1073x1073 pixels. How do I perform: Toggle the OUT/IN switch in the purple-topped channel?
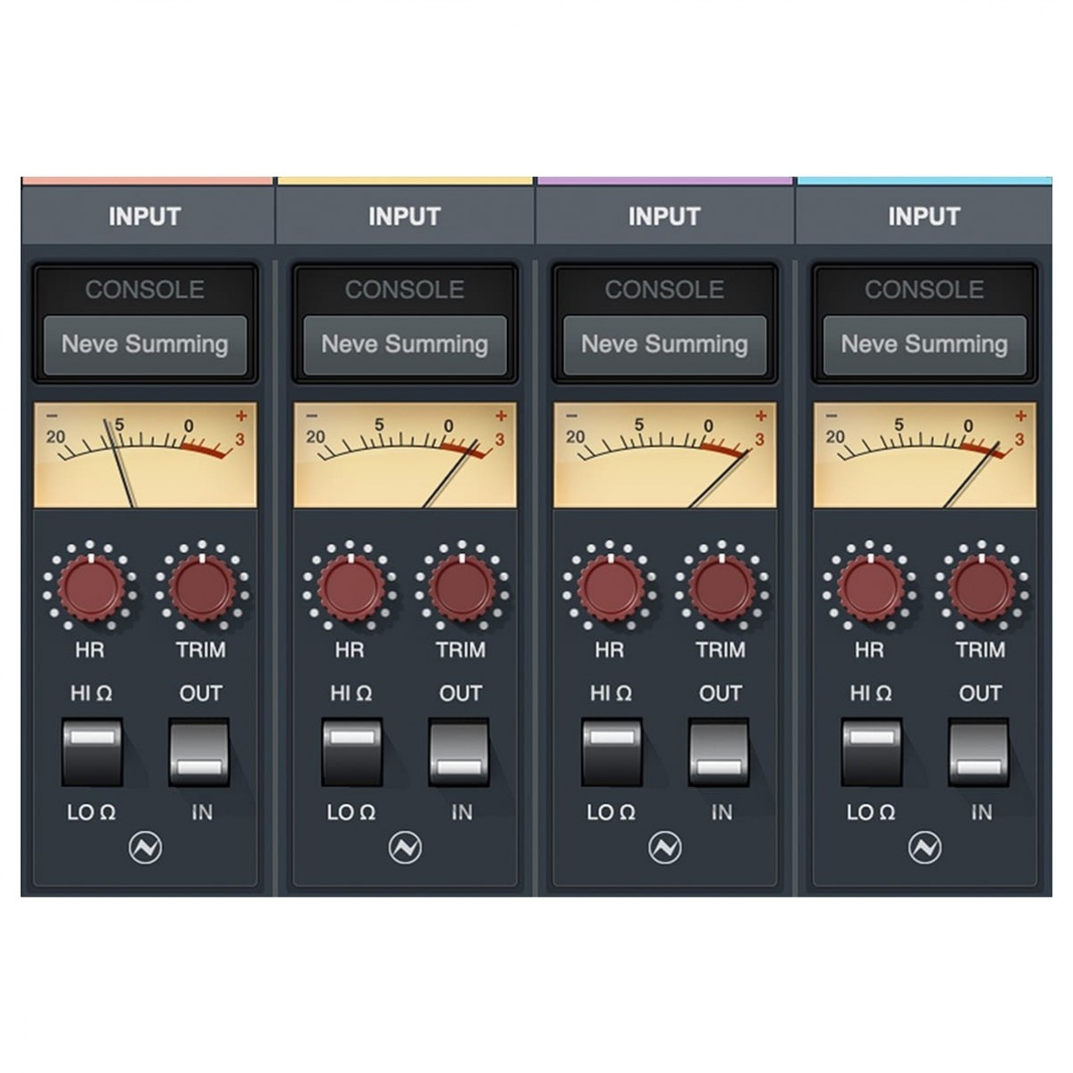[x=719, y=753]
